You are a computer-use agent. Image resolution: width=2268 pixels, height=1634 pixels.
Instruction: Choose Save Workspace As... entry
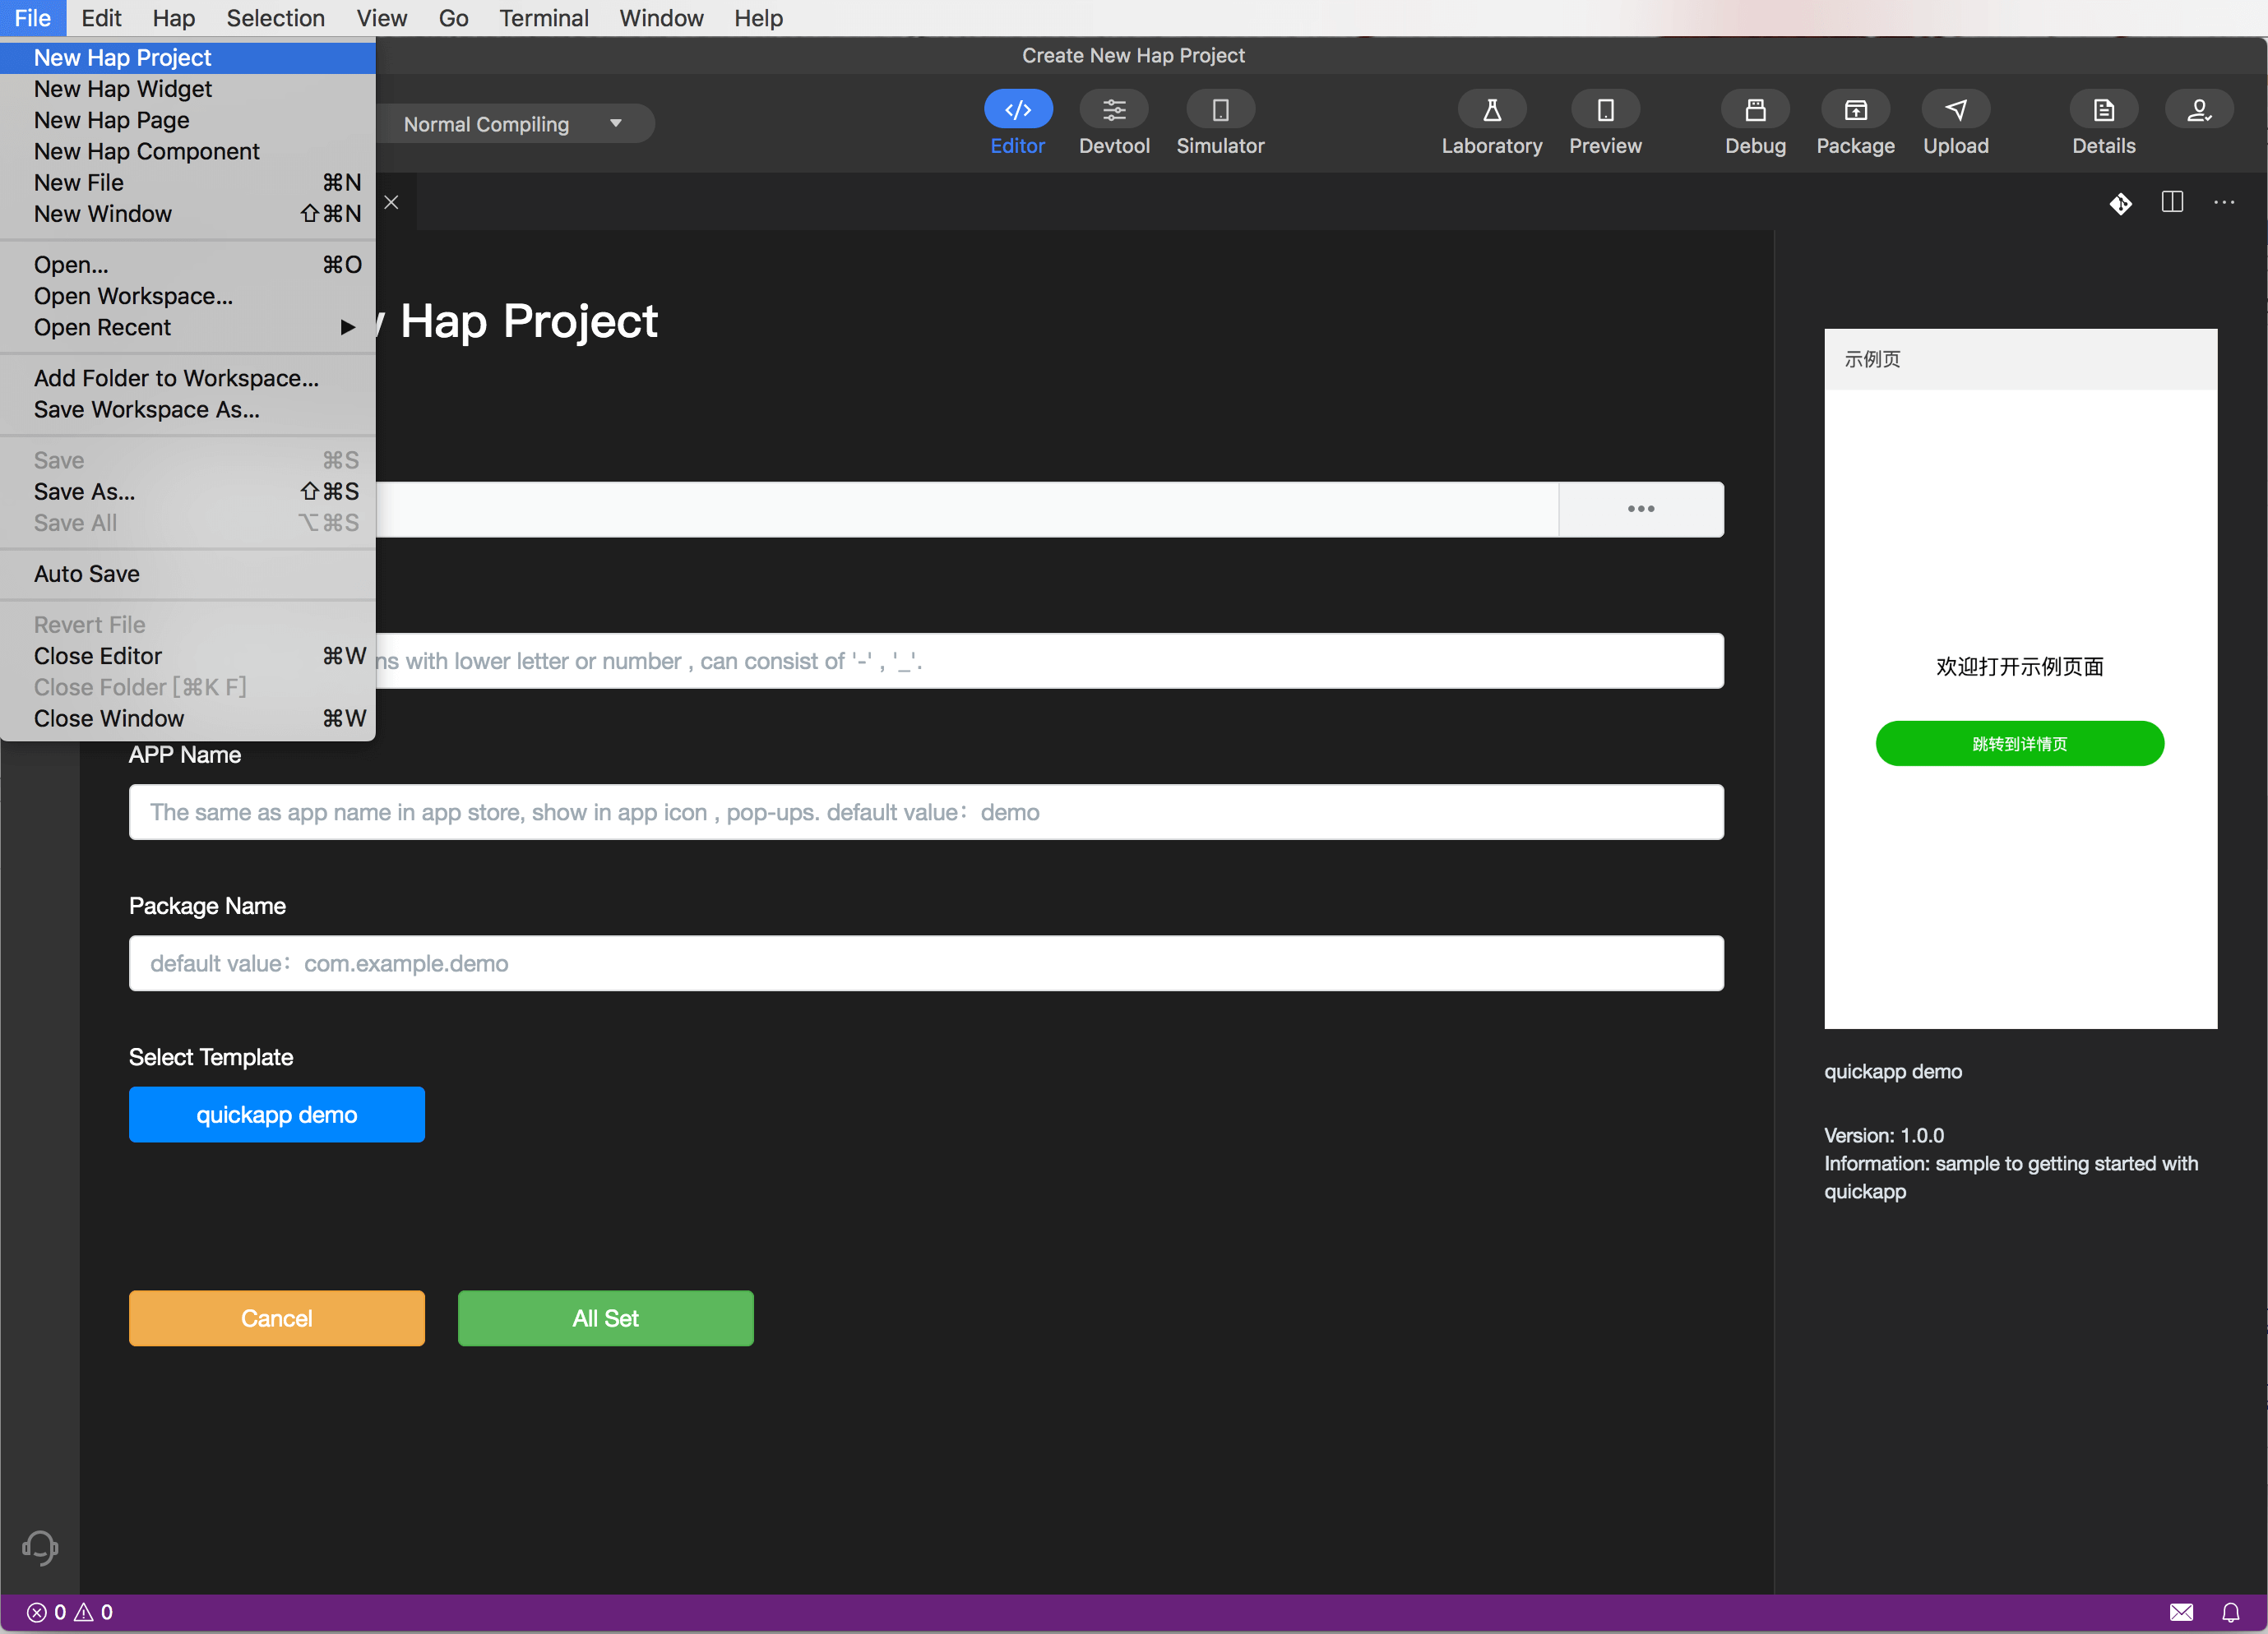click(188, 408)
